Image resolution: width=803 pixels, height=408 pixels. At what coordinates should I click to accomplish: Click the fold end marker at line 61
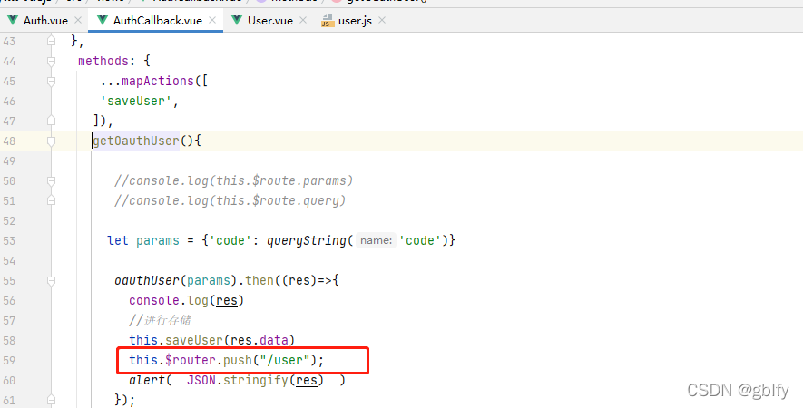[x=51, y=400]
